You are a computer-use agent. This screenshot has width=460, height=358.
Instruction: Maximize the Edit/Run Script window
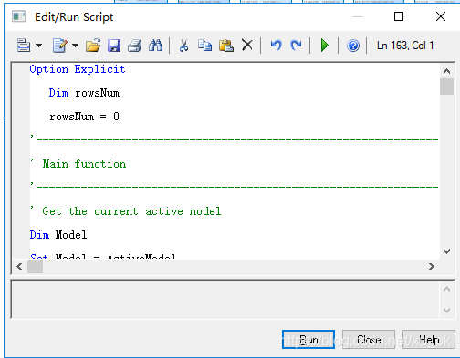(x=399, y=16)
